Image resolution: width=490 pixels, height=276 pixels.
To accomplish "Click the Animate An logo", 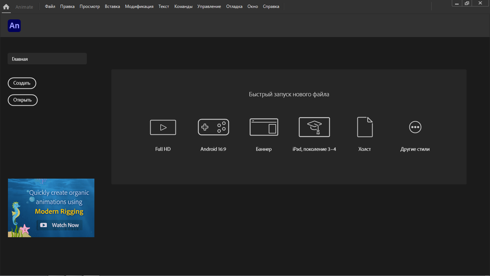I will (x=14, y=26).
